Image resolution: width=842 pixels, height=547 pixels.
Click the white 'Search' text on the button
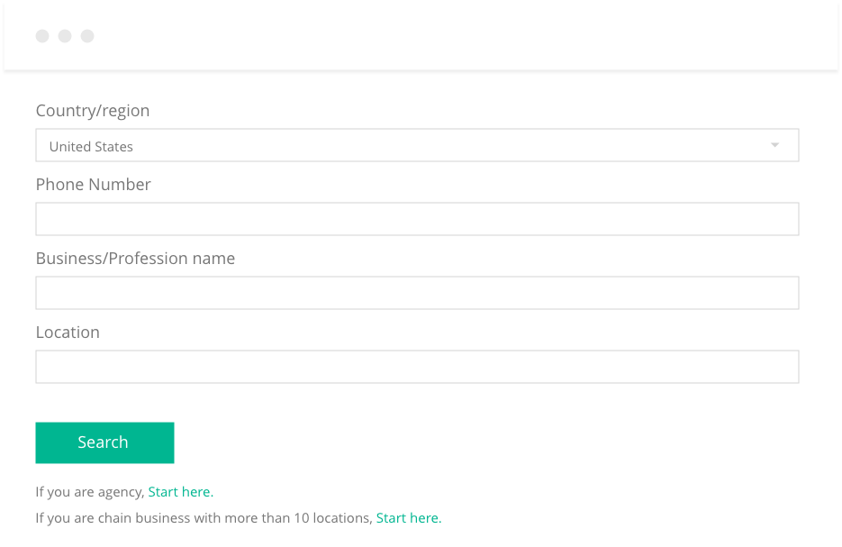pos(103,442)
